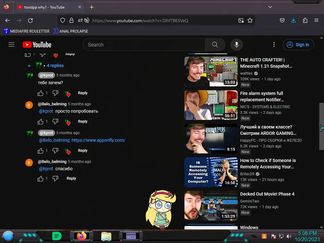Open Fire alarm system replacement video thumbnail
The height and width of the screenshot is (243, 324).
pyautogui.click(x=211, y=105)
